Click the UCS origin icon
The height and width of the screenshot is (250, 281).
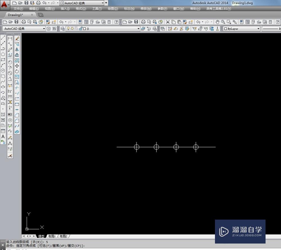click(27, 229)
